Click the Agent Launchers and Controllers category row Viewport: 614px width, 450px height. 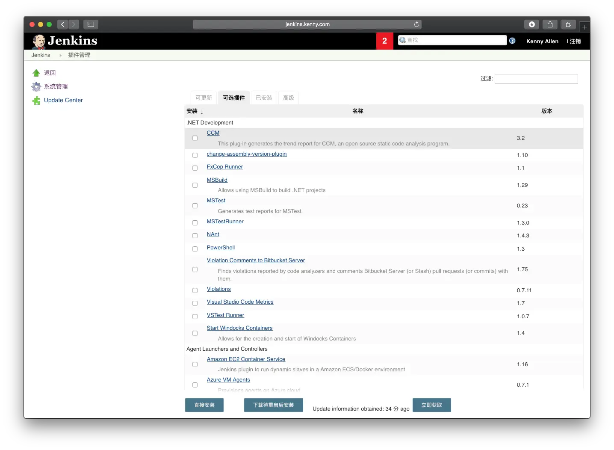click(384, 349)
